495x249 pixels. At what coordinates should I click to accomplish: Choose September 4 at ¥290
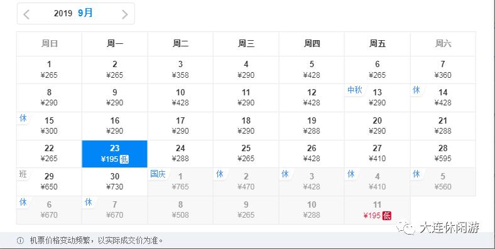click(246, 70)
